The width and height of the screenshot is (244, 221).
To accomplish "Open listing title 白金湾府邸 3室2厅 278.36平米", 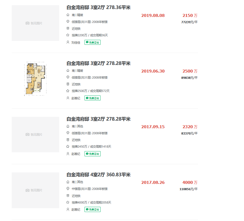I will click(98, 8).
